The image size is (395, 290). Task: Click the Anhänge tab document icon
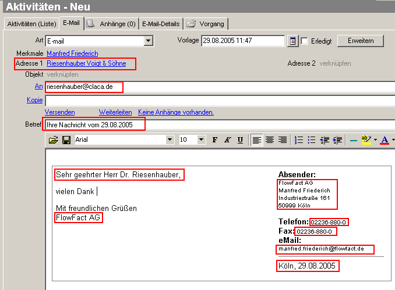[90, 24]
